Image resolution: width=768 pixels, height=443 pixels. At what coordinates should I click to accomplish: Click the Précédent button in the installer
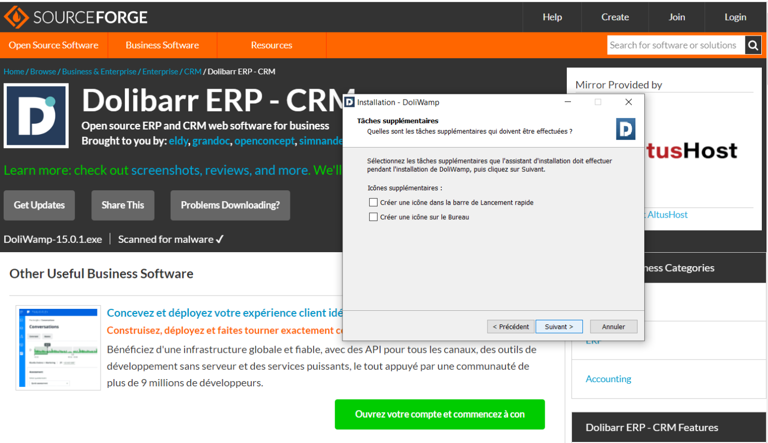(511, 326)
